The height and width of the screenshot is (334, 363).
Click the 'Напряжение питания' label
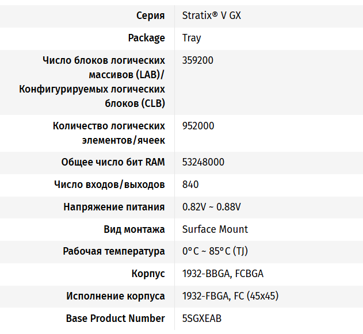click(114, 207)
